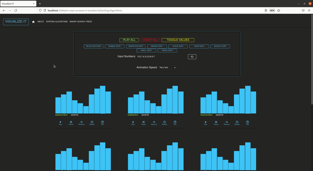Image resolution: width=313 pixels, height=171 pixels.
Task: Toggle Bubble Sort visualization
Action: 115,46
